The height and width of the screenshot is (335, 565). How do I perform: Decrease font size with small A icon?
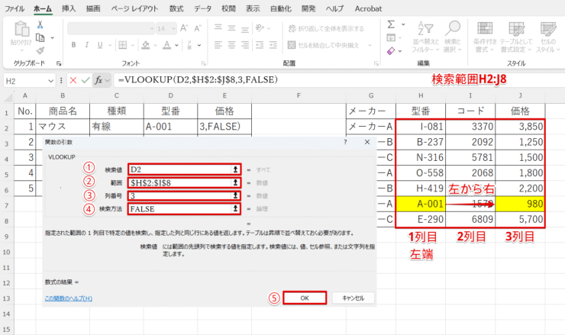tap(198, 28)
